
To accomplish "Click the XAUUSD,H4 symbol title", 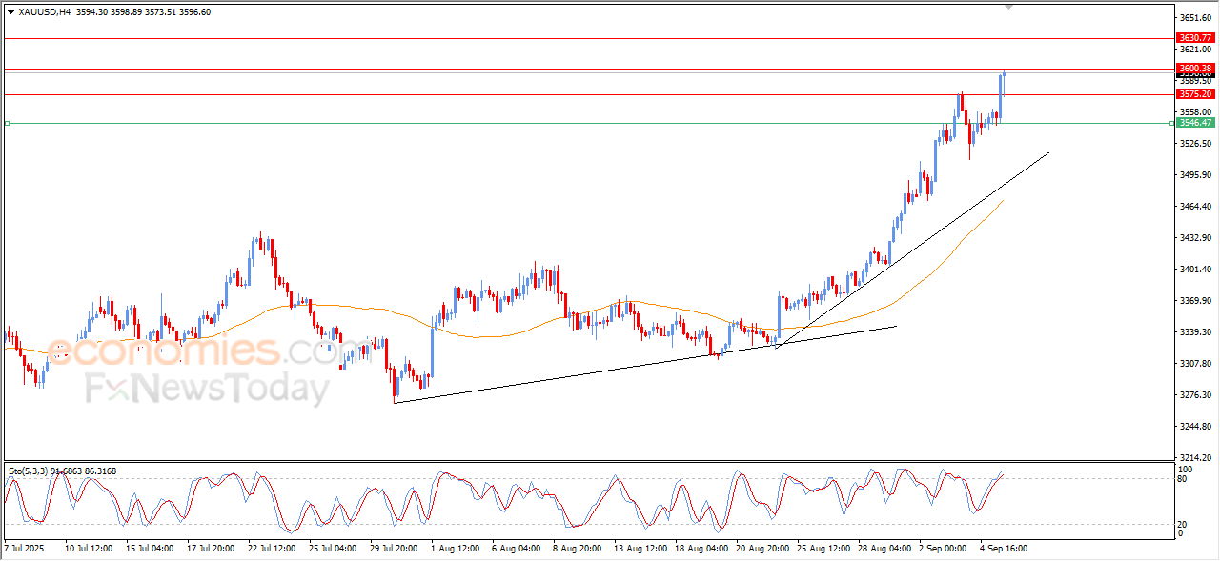I will click(x=44, y=12).
